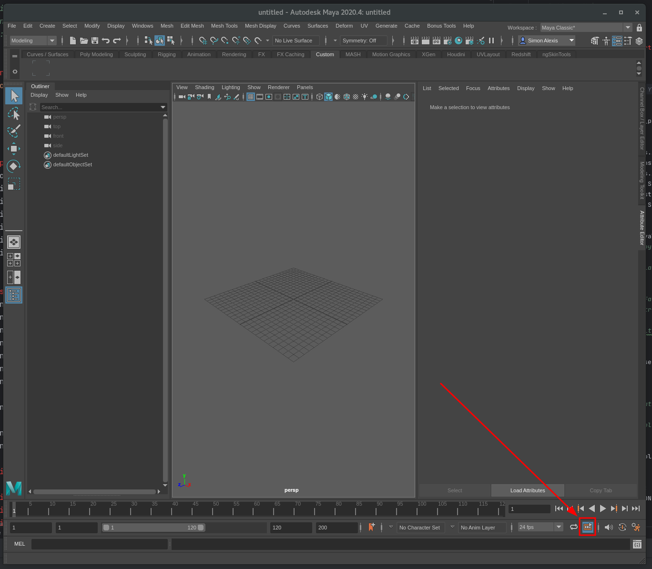
Task: Switch to the single perspective view layout
Action: point(14,242)
